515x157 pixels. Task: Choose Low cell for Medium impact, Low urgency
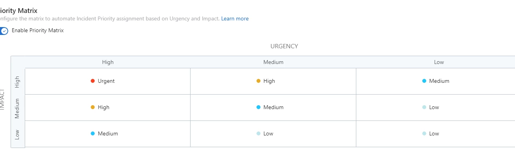coord(436,108)
